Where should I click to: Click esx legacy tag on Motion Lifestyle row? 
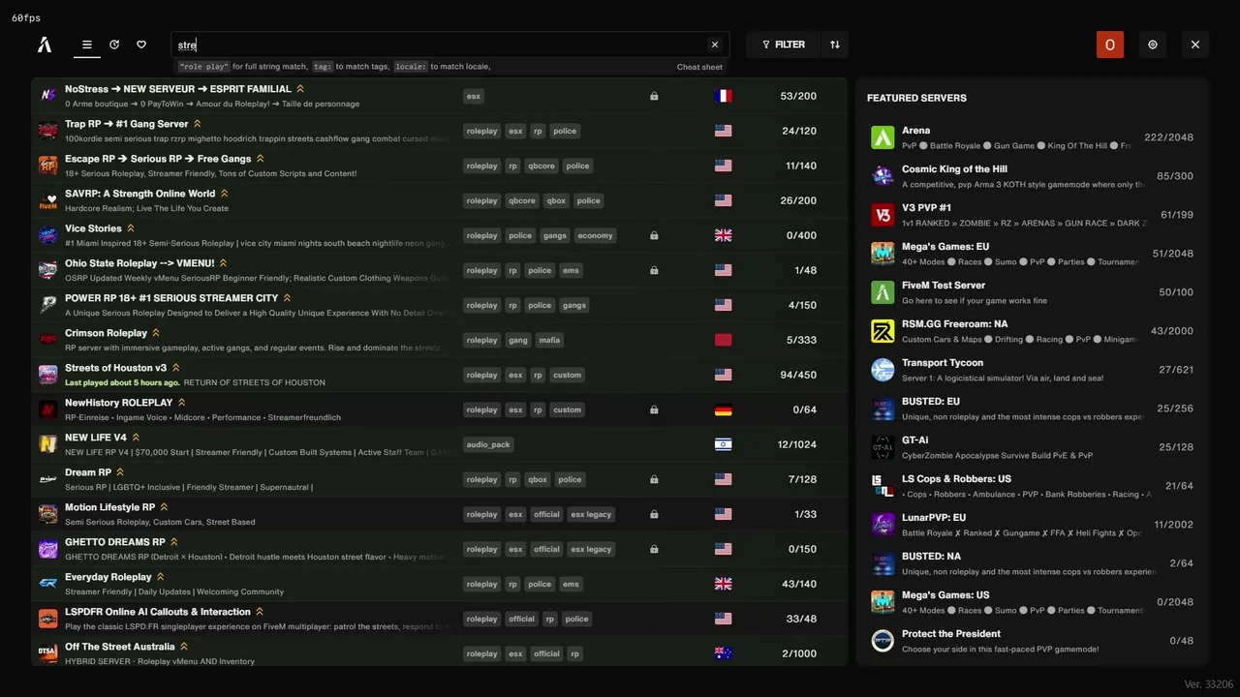point(591,514)
